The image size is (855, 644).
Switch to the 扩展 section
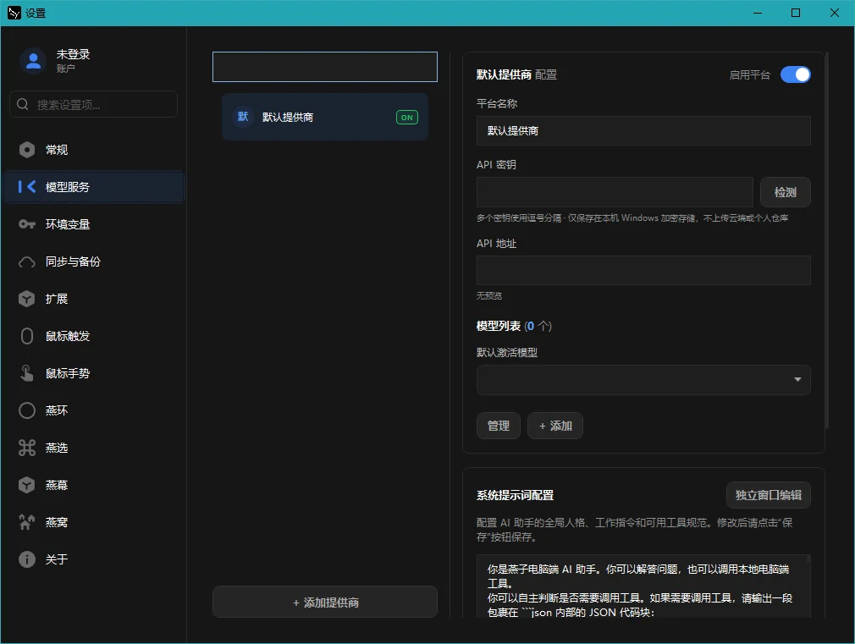[x=94, y=299]
